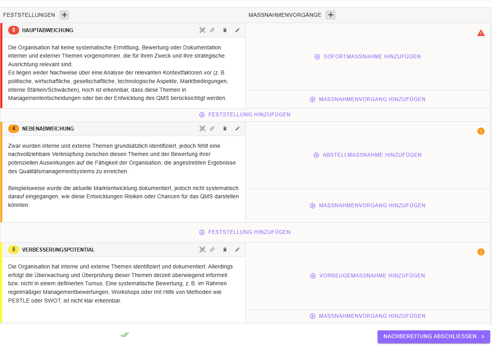Click the QR code icon in Nebenabweichung header

coord(202,129)
